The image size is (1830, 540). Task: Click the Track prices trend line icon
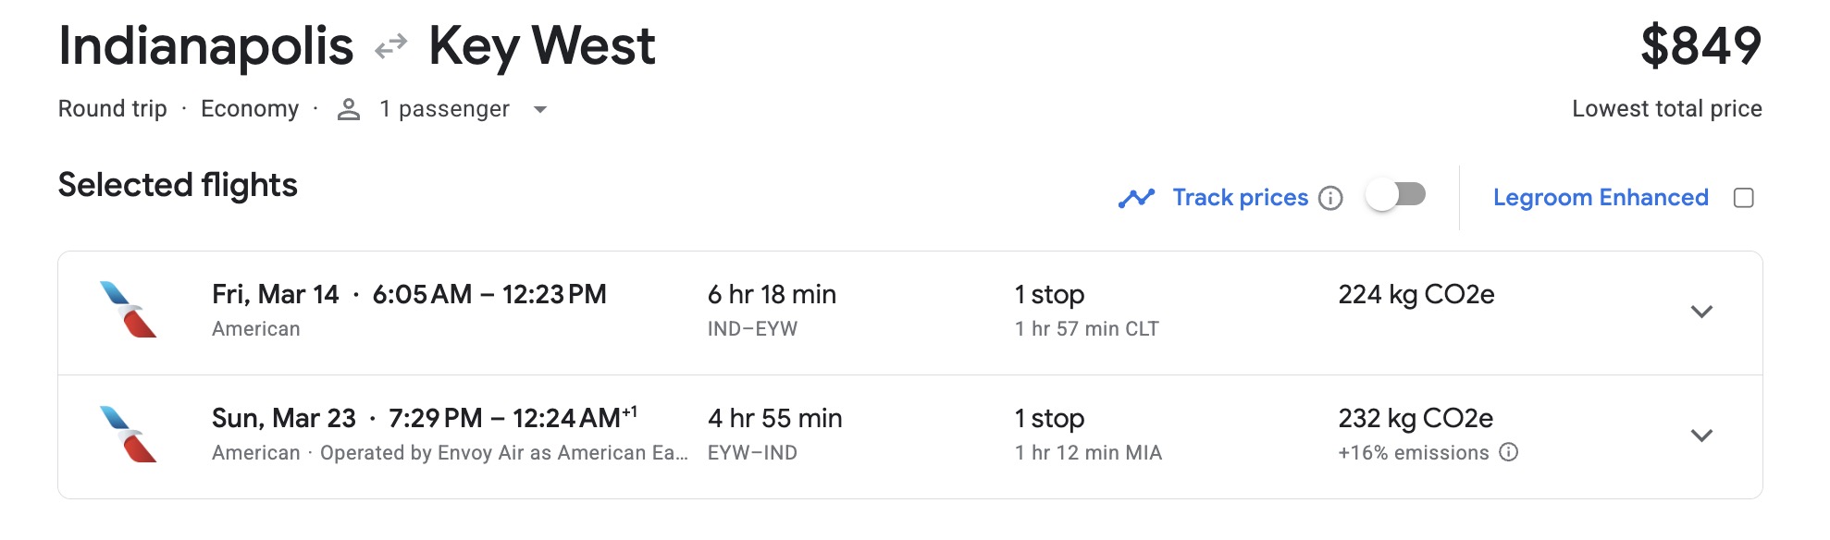(x=1136, y=198)
